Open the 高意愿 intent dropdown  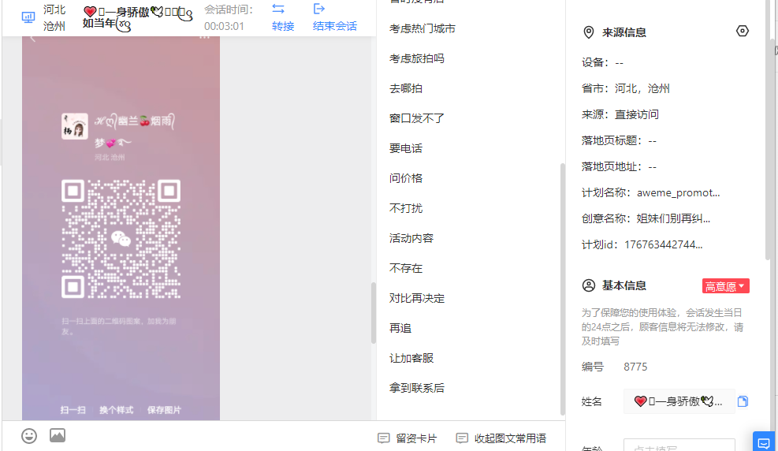(725, 286)
